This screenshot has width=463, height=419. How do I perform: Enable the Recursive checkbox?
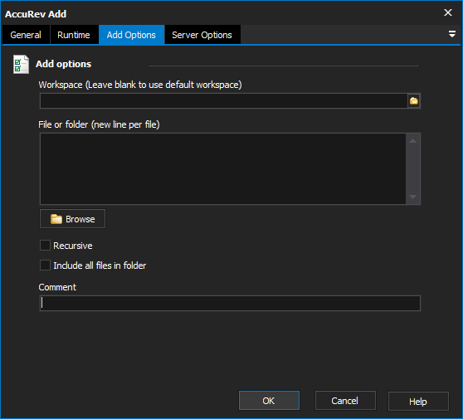[x=45, y=246]
